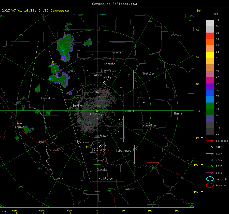Click the Innisfail city label
Viewport: 229px width, 214px height.
coord(103,92)
